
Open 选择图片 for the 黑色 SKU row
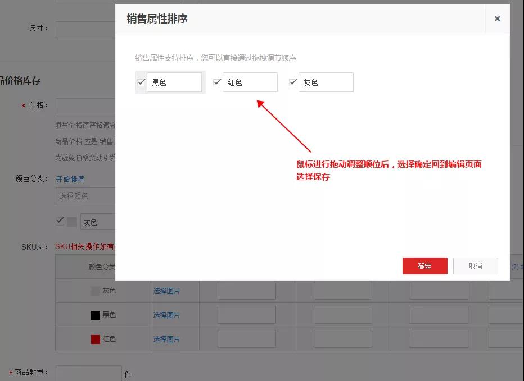click(168, 315)
